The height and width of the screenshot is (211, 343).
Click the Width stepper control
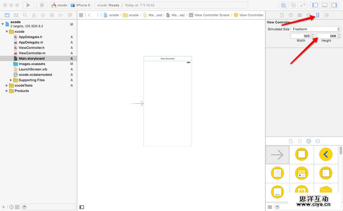tap(313, 36)
